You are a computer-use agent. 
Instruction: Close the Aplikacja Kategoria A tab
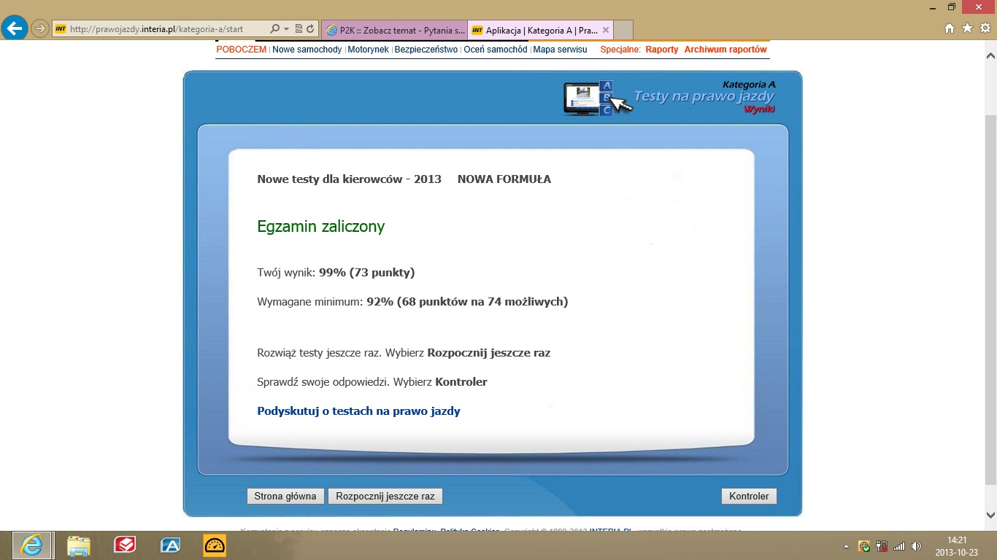[x=606, y=30]
